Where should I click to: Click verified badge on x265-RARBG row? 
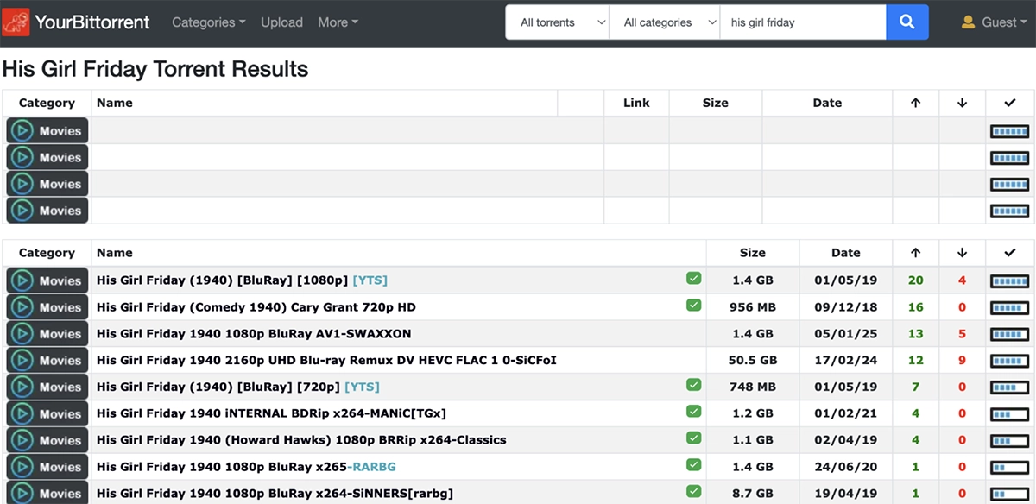tap(693, 465)
